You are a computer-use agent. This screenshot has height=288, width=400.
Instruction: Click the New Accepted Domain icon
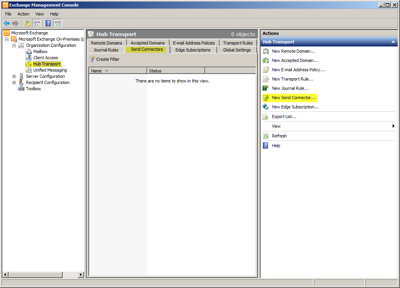click(266, 60)
